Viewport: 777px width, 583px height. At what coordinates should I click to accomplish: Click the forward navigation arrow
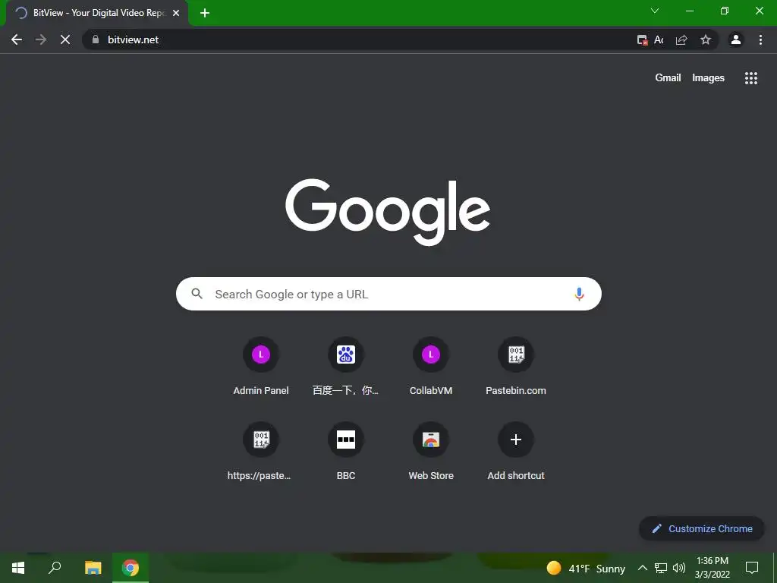pyautogui.click(x=41, y=39)
